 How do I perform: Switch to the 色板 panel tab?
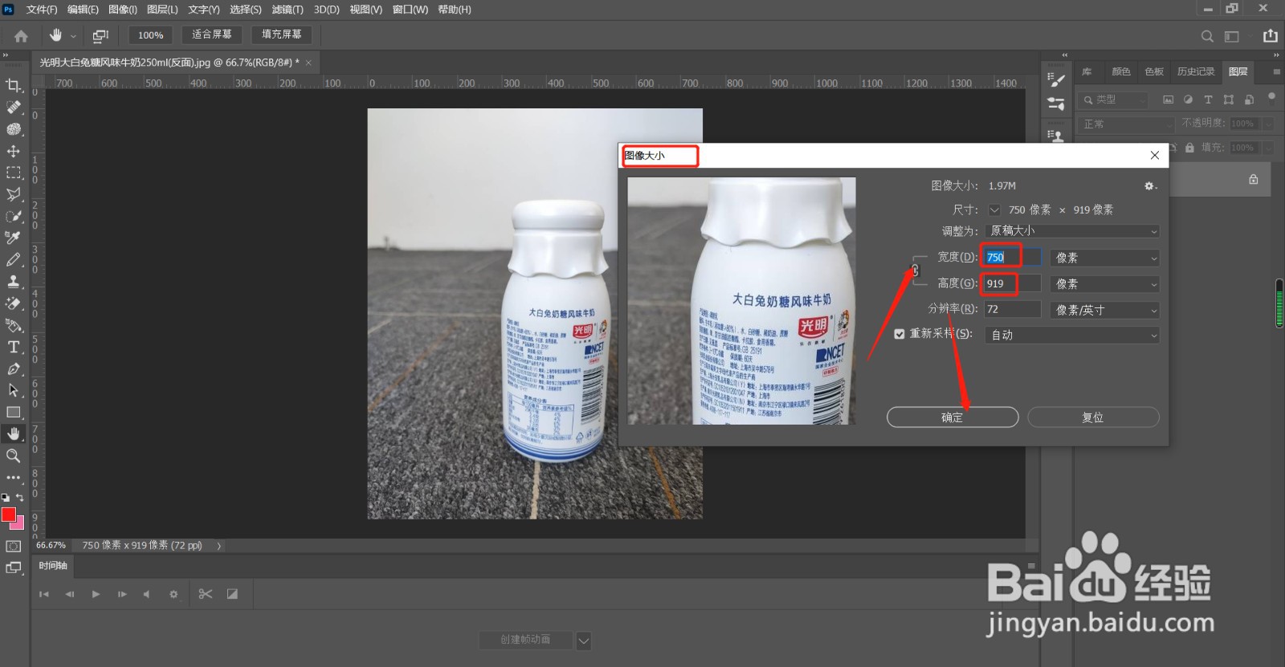coord(1154,71)
